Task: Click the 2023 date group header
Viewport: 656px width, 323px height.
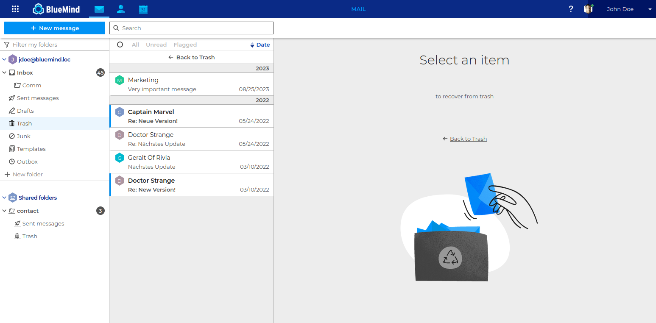Action: pos(191,68)
